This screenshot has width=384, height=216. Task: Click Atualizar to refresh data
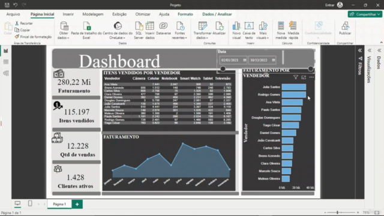pyautogui.click(x=219, y=28)
